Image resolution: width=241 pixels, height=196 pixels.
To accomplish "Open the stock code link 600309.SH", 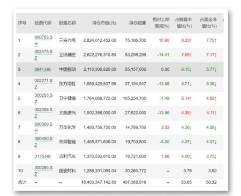I will (43, 127).
